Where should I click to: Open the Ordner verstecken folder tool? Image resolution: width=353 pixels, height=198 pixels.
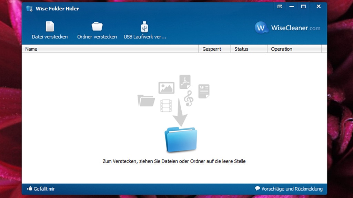point(97,30)
